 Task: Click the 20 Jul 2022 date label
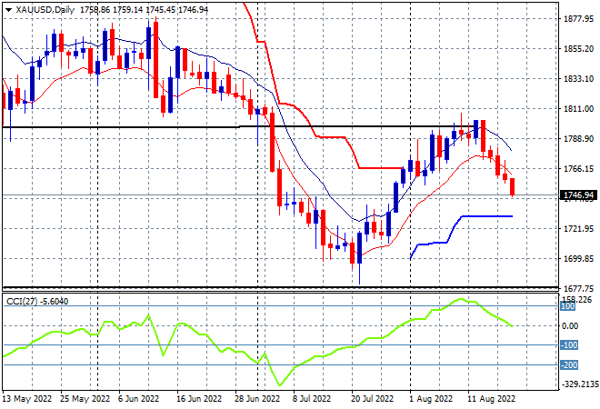pyautogui.click(x=372, y=399)
